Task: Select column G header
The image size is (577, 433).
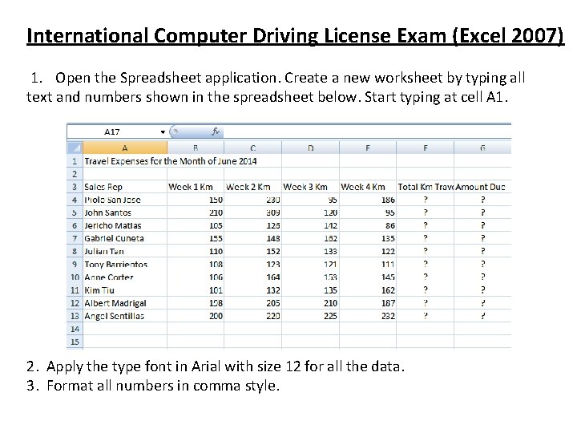Action: click(x=482, y=148)
